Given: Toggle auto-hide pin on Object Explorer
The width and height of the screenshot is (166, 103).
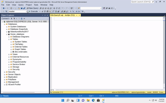Looking at the screenshot, I should point(45,15).
